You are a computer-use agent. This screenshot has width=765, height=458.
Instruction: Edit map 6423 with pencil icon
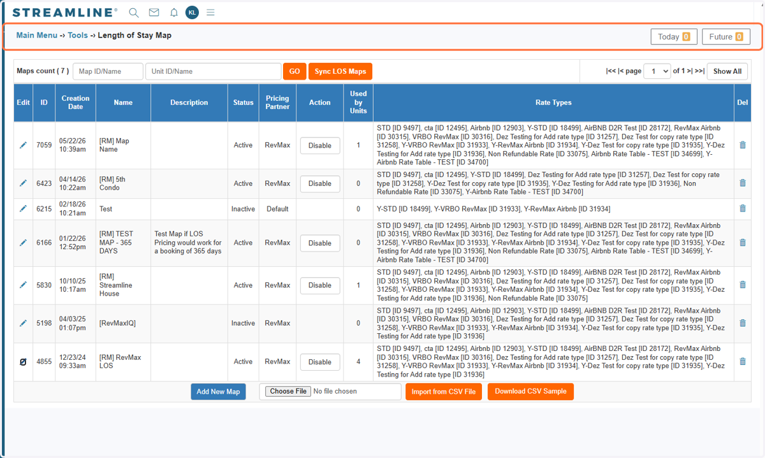pyautogui.click(x=23, y=183)
